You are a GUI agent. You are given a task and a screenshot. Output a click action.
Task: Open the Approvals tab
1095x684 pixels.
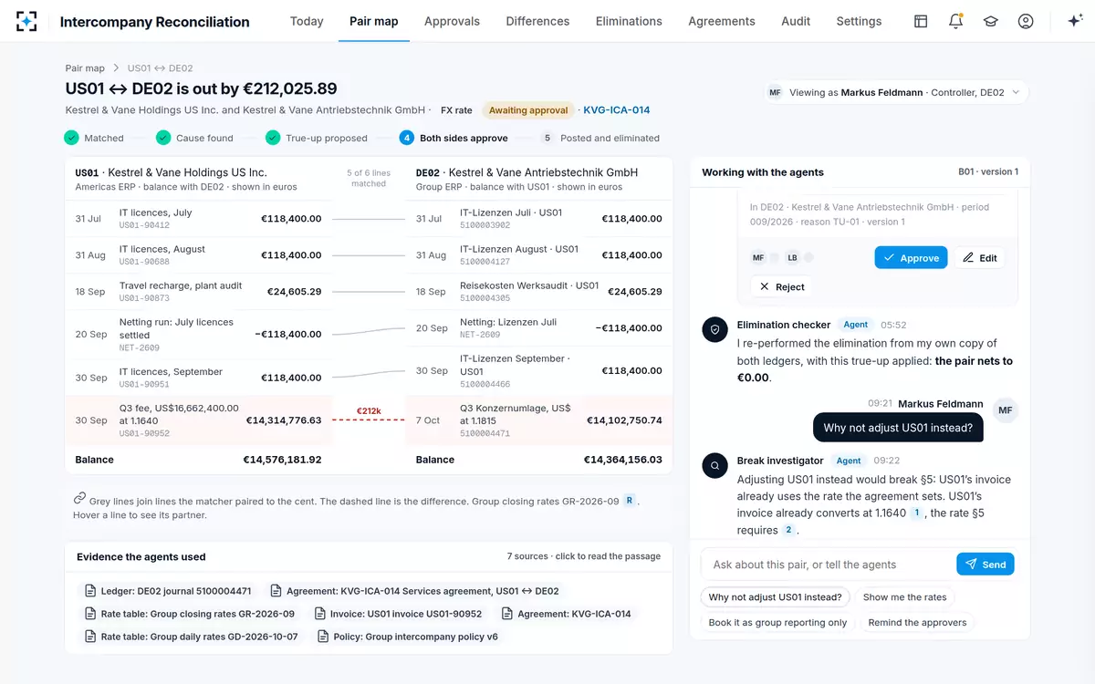[x=452, y=21]
